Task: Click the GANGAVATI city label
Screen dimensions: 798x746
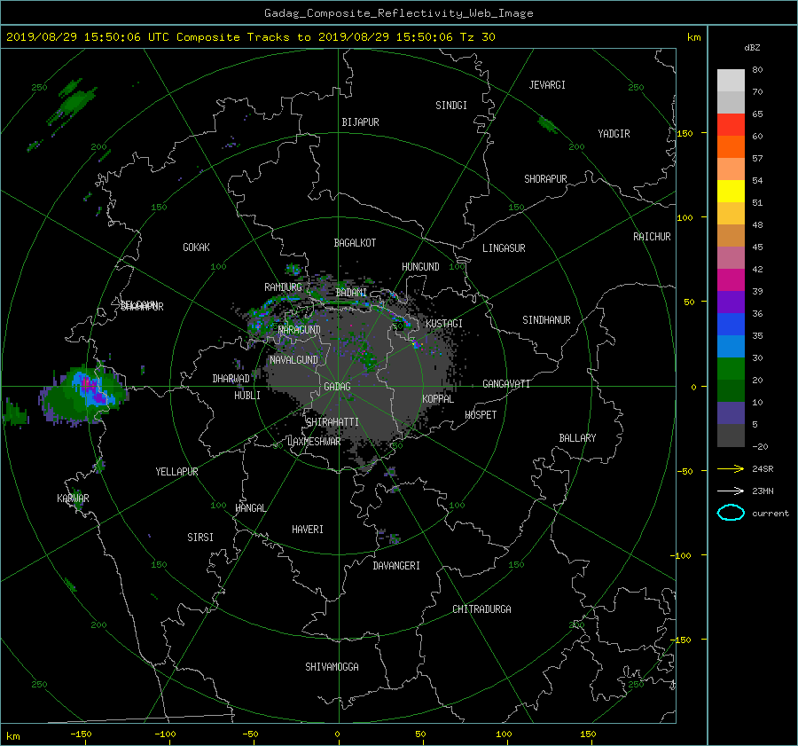Action: [506, 383]
